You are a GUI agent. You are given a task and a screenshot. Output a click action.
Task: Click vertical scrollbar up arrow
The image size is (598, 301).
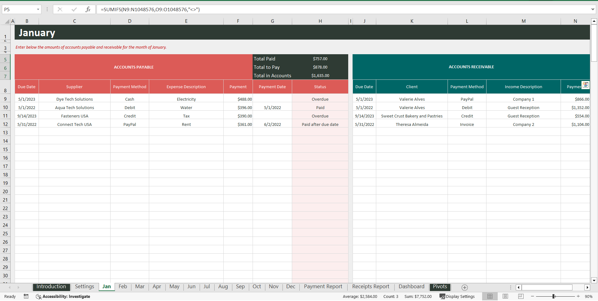click(594, 21)
